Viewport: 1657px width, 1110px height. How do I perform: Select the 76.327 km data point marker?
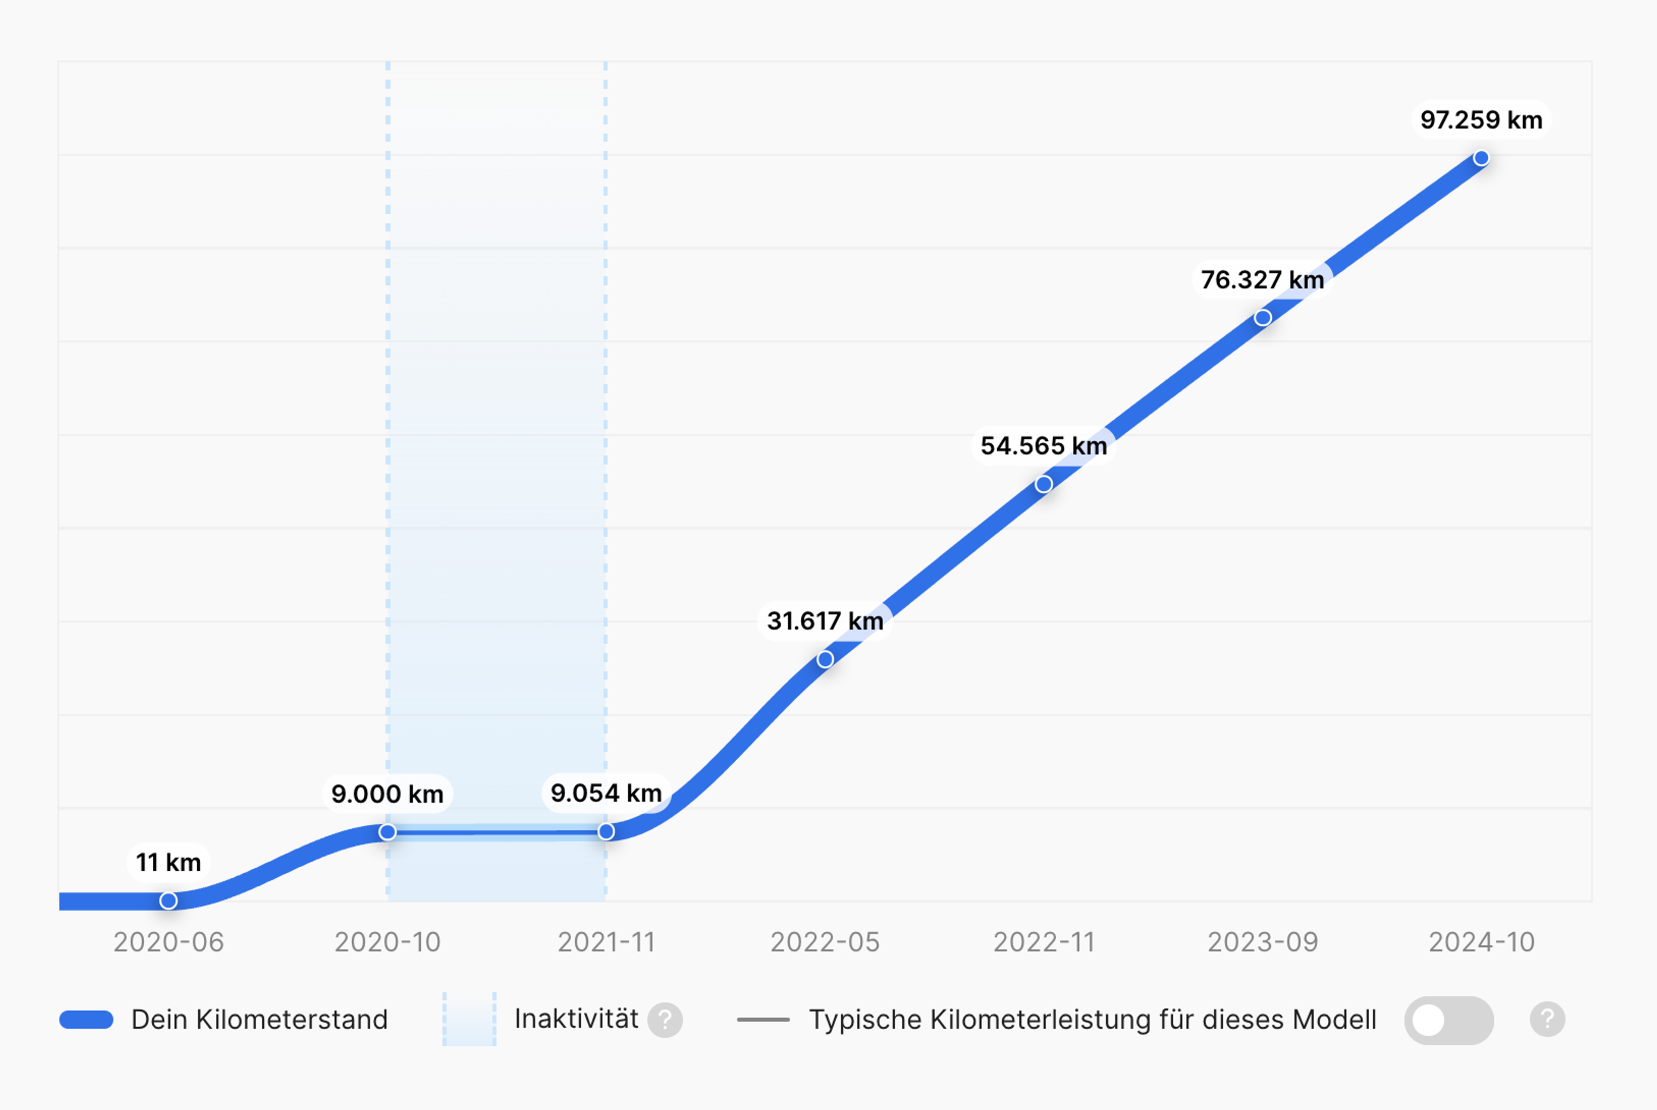tap(1263, 318)
